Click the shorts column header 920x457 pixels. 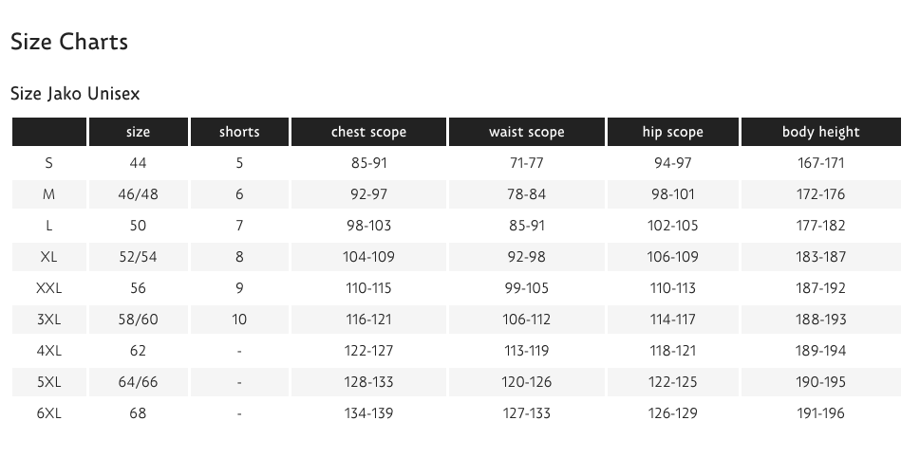point(239,132)
